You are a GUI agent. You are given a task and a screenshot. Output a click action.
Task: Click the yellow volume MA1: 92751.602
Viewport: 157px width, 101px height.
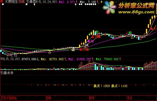[x=52, y=59]
